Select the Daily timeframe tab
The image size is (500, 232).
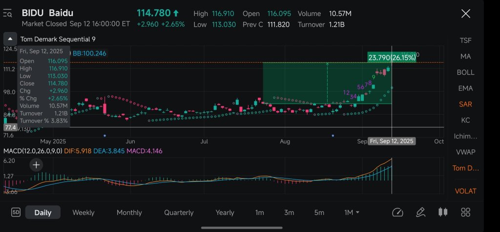coord(43,213)
